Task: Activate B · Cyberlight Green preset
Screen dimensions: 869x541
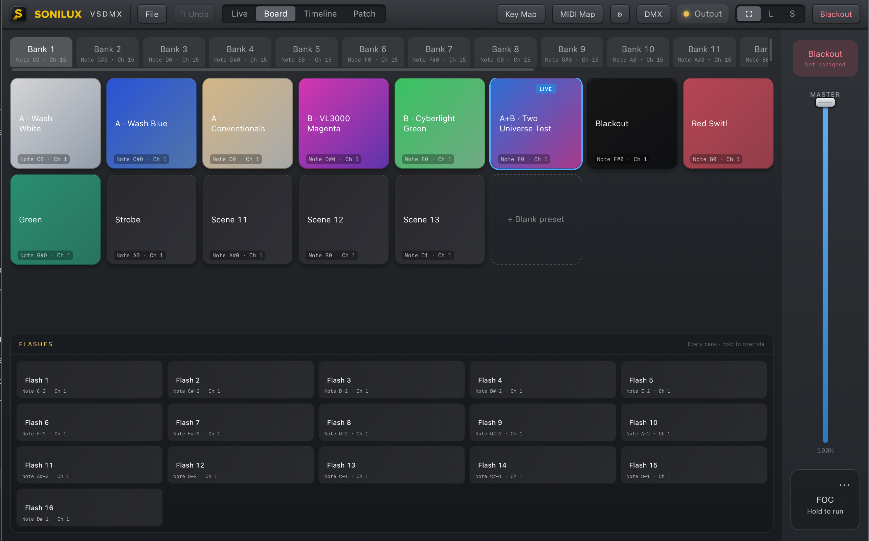Action: pyautogui.click(x=440, y=124)
